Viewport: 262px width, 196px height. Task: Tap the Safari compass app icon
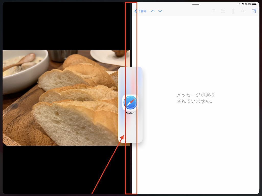click(130, 103)
